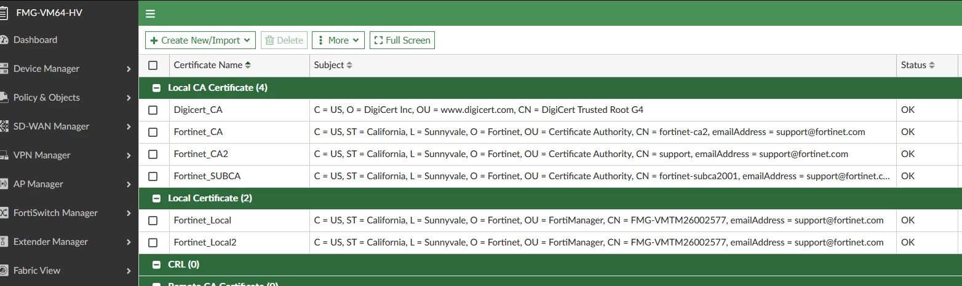Screen dimensions: 962x286
Task: Expand SD-WAN Manager submenu chevron
Action: 129,126
